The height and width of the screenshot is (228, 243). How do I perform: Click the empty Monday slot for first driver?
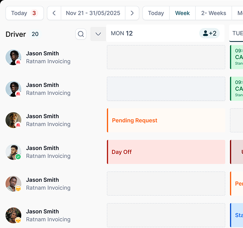coord(166,57)
